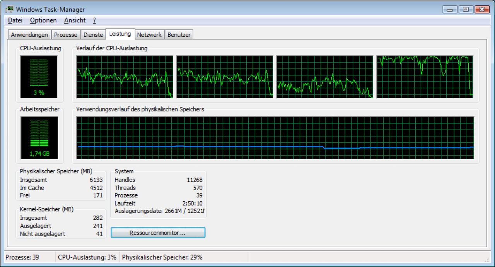Viewport: 495px width, 267px height.
Task: Click the window resize grip corner
Action: click(487, 260)
